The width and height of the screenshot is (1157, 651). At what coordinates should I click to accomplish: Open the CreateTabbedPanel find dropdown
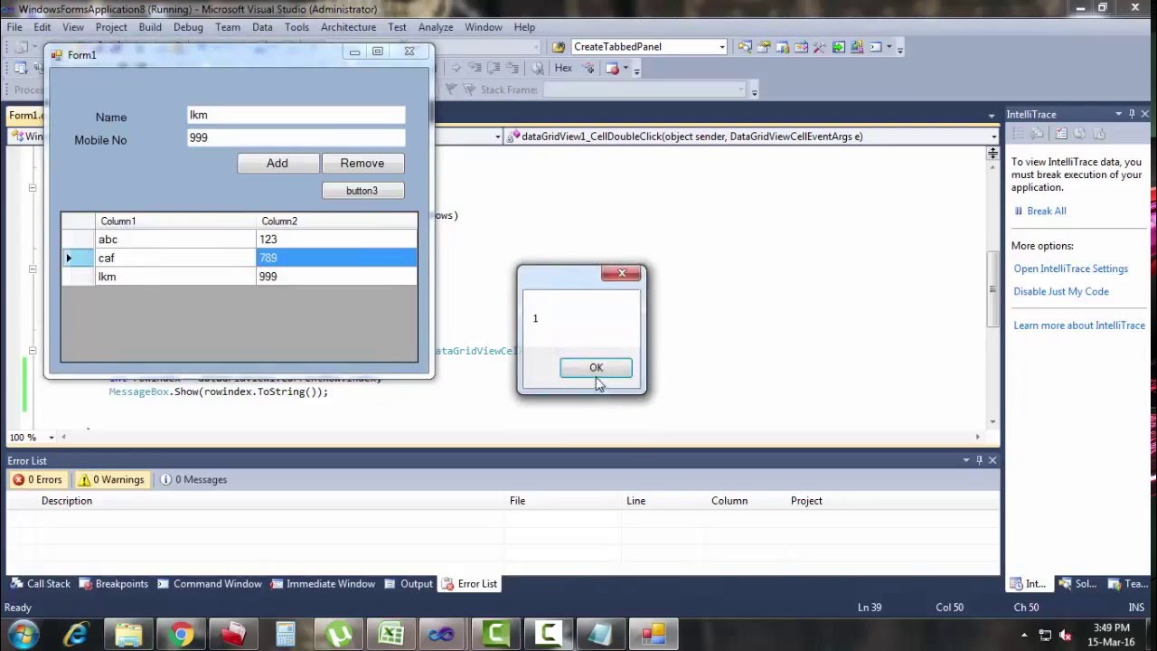tap(721, 47)
